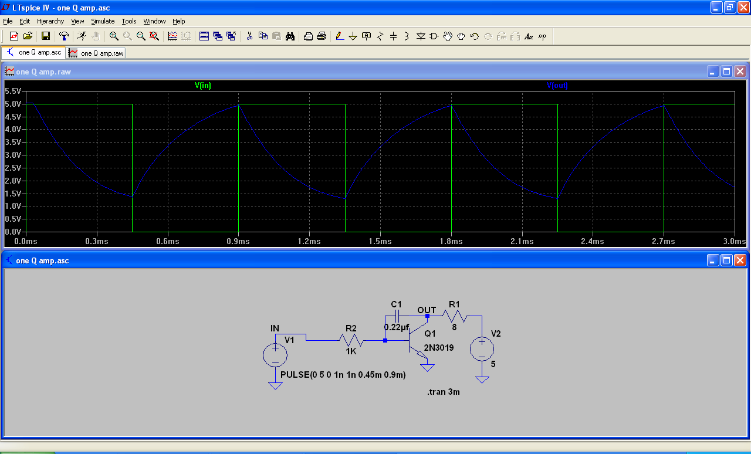Image resolution: width=751 pixels, height=454 pixels.
Task: Click the 1K value of R2
Action: point(351,352)
